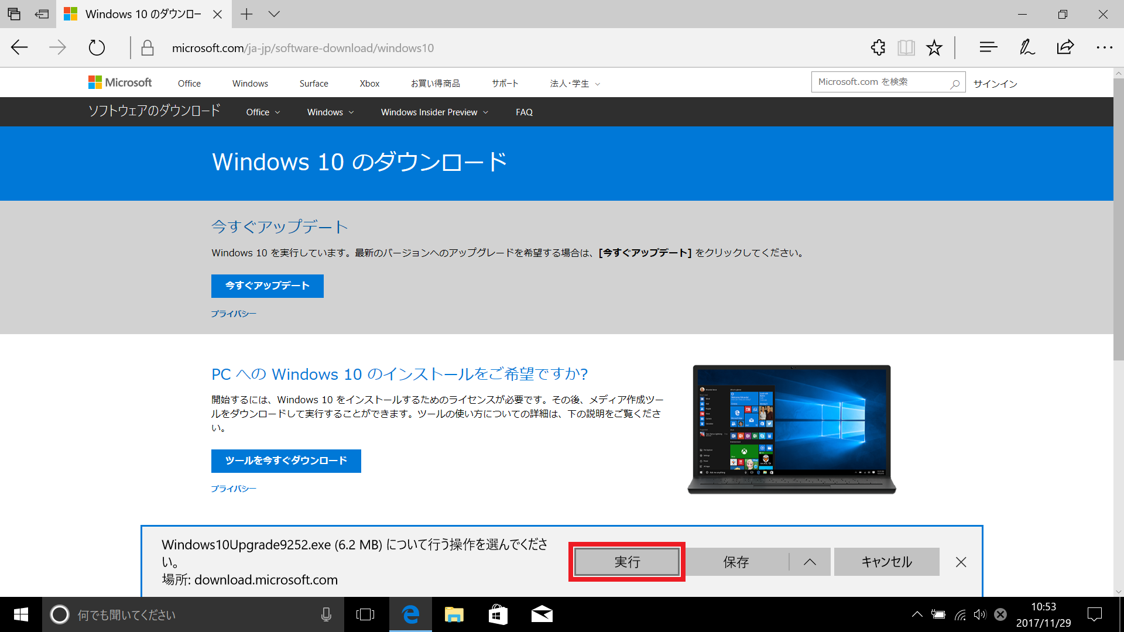Click the Share page icon
The height and width of the screenshot is (632, 1124).
coord(1065,47)
